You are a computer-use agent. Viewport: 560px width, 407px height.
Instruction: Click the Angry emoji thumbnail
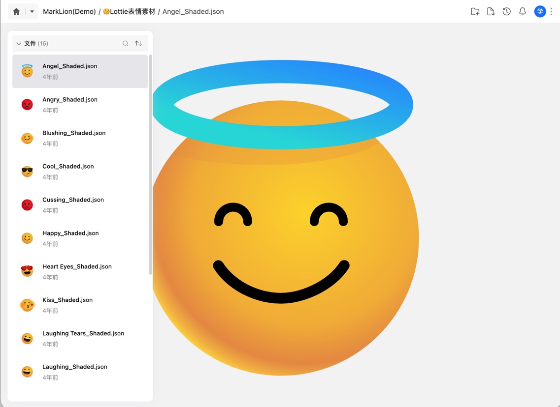click(27, 105)
